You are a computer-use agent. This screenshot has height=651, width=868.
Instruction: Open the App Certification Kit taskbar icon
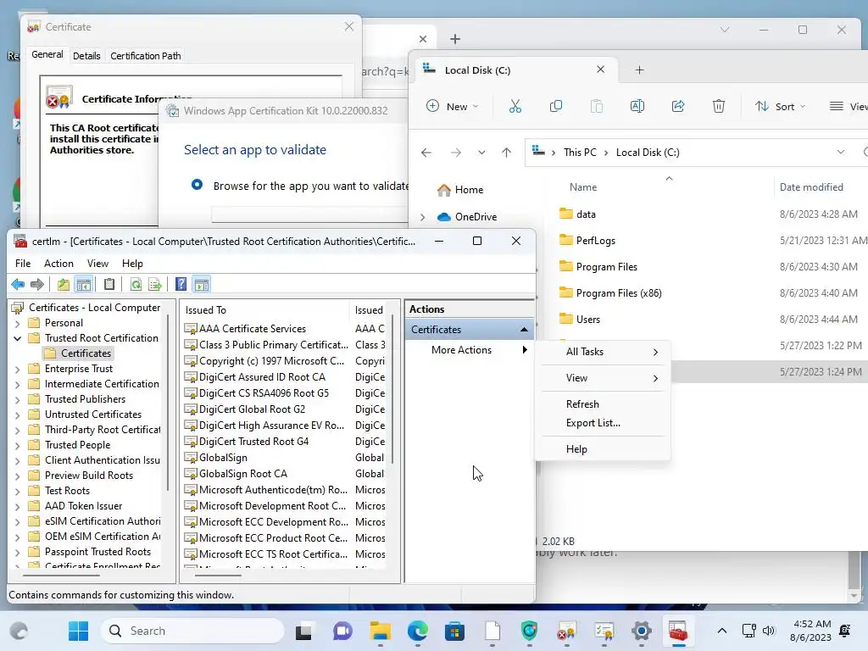coord(604,631)
